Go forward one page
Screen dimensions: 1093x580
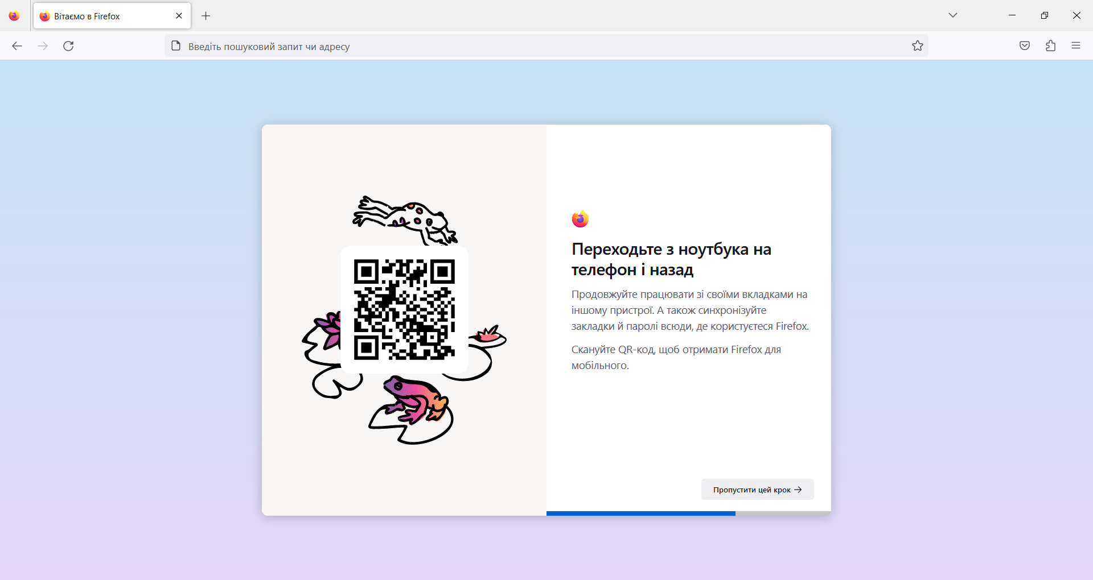click(43, 46)
